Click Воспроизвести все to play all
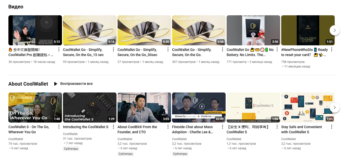The height and width of the screenshot is (160, 362). pyautogui.click(x=76, y=84)
